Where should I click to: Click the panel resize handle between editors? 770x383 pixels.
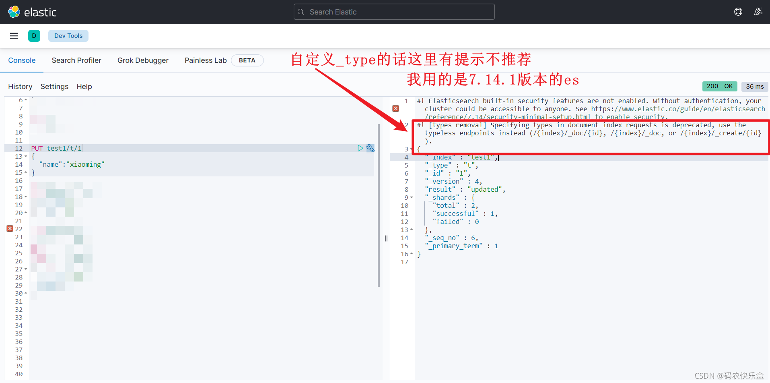[x=386, y=238]
